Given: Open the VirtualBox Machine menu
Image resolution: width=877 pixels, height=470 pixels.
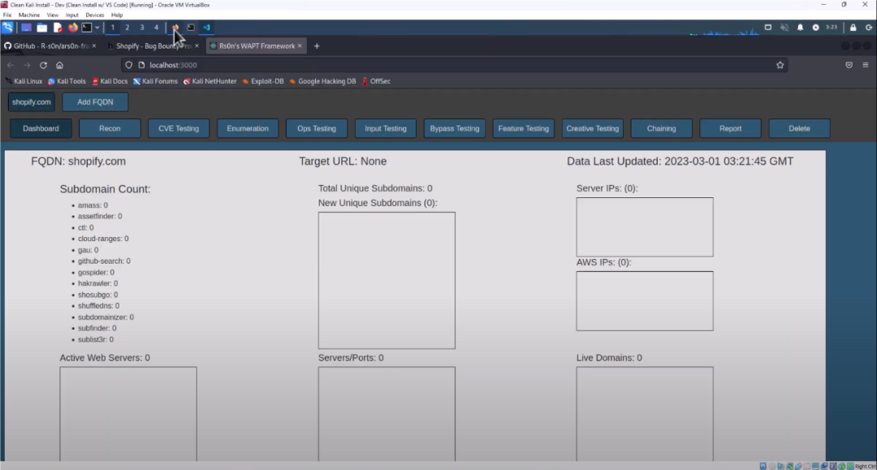Looking at the screenshot, I should pyautogui.click(x=29, y=15).
